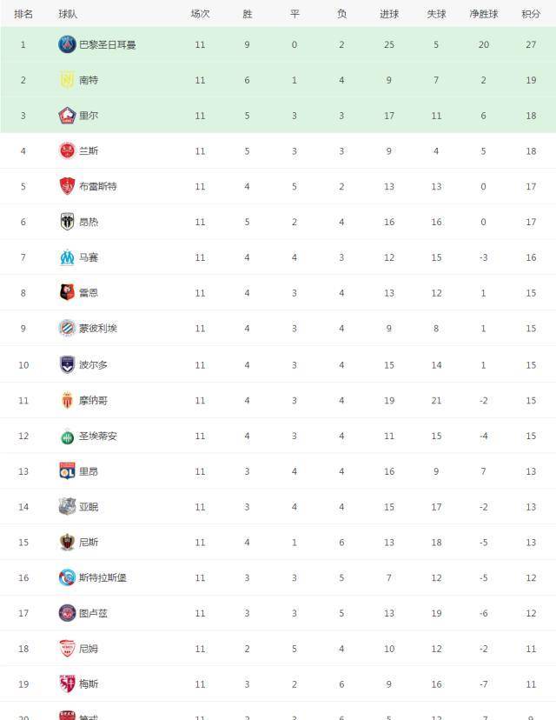The width and height of the screenshot is (556, 720).
Task: Select the Rennes red-black crest
Action: pyautogui.click(x=67, y=292)
